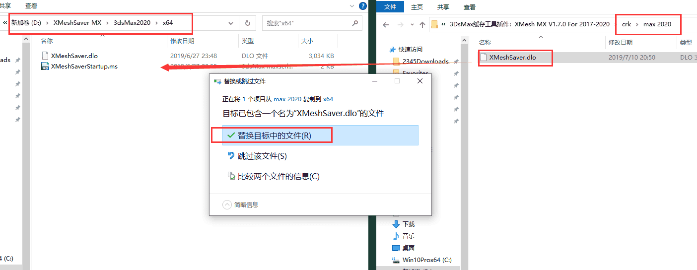Click the magnifier search icon in left window

click(x=355, y=23)
